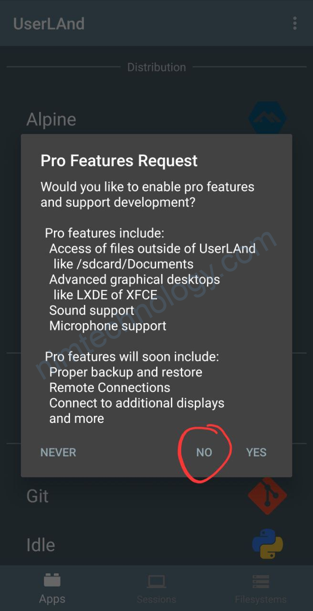This screenshot has height=611, width=313.
Task: Click the Distribution section header
Action: (156, 67)
